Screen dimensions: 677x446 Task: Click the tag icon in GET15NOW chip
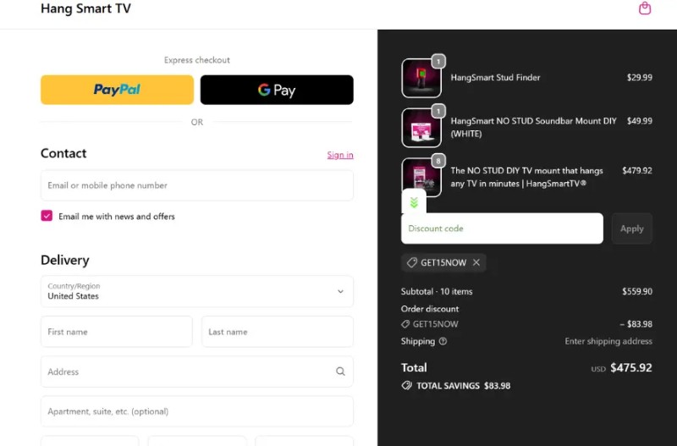[411, 262]
